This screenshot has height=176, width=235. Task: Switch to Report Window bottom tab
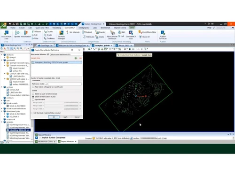pos(67,141)
